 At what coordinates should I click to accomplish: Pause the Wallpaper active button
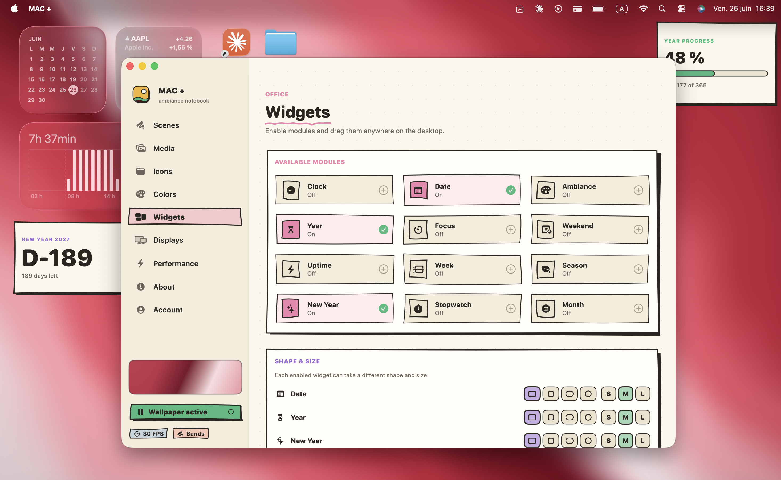point(185,412)
